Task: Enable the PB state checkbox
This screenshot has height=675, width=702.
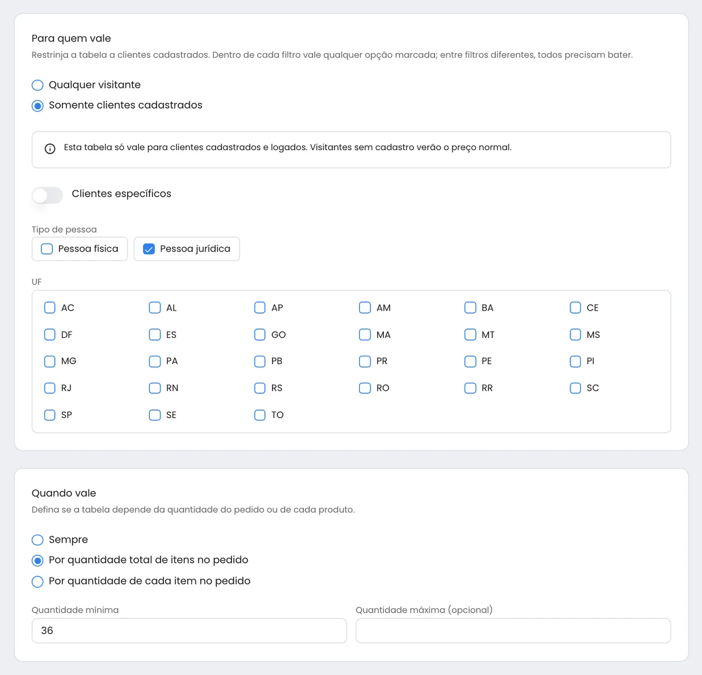Action: pos(260,361)
